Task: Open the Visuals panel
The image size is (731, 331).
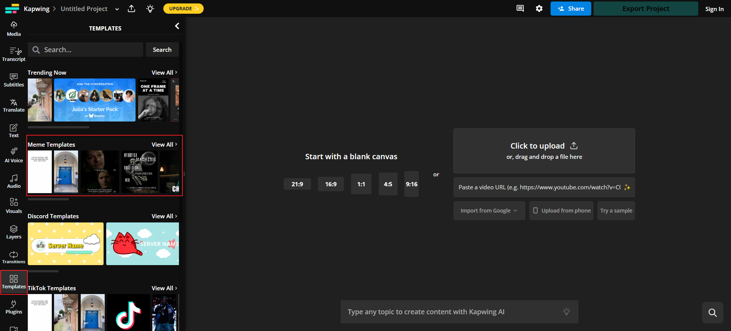Action: pyautogui.click(x=14, y=206)
